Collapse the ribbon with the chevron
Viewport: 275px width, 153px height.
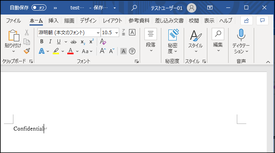268,62
